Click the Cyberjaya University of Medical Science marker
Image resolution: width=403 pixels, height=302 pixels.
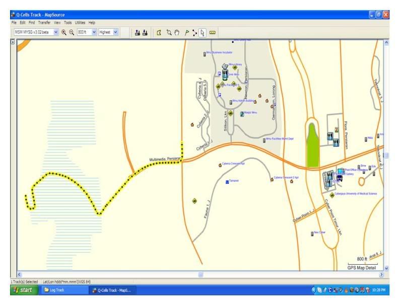coord(332,195)
